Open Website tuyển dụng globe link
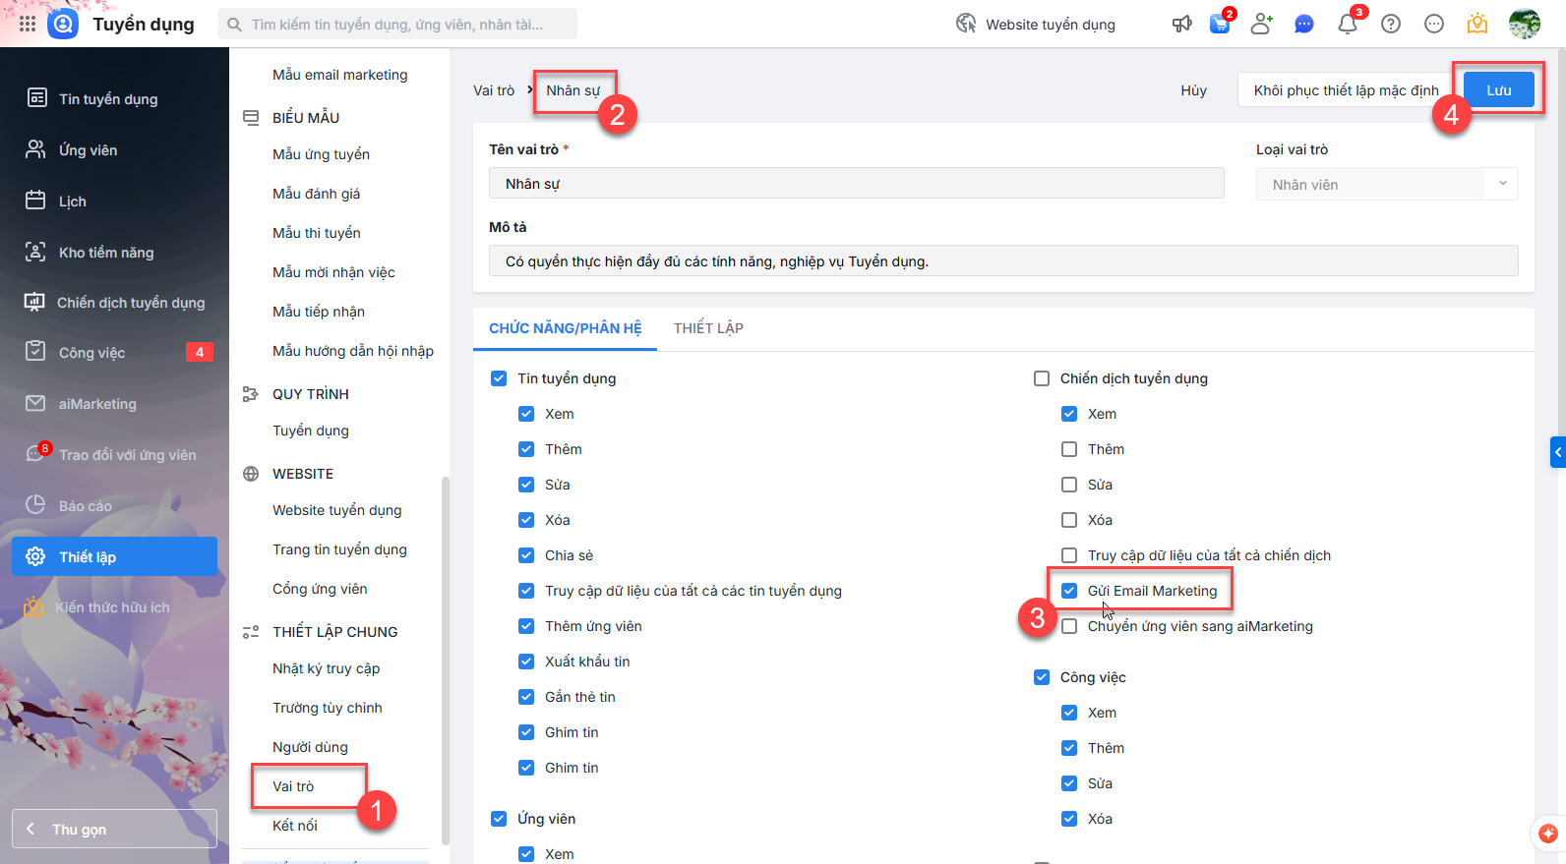 1036,25
